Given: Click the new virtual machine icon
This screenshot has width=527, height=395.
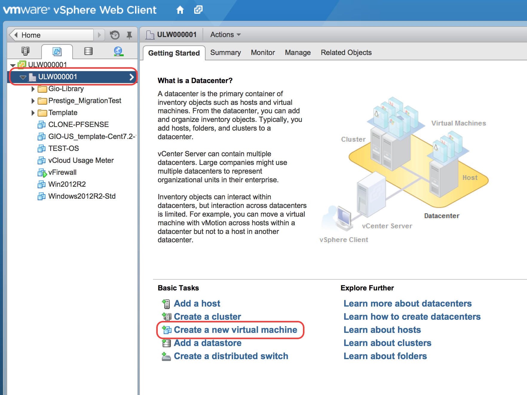Looking at the screenshot, I should (166, 330).
